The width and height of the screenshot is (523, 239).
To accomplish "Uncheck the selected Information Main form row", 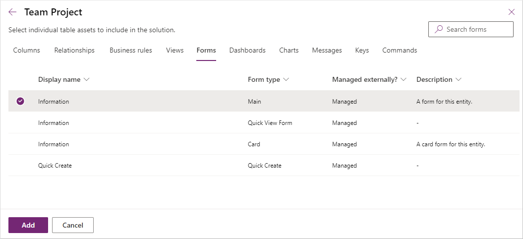I will pos(20,101).
